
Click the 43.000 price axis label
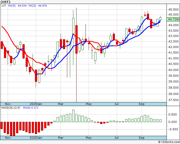[173, 36]
